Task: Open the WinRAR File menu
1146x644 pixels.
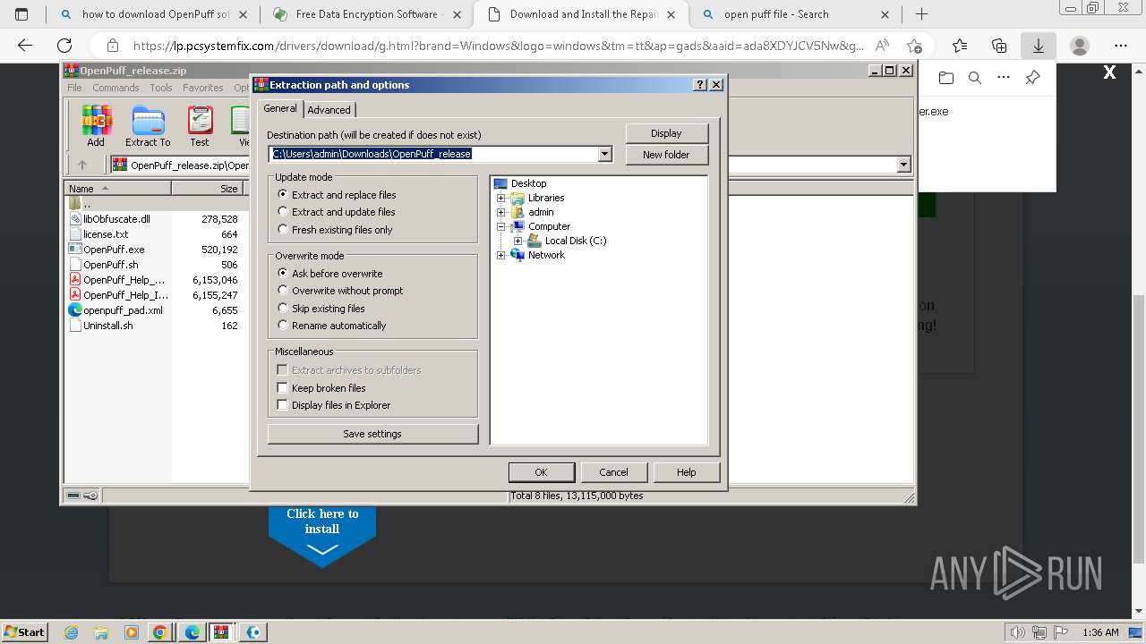Action: (74, 88)
